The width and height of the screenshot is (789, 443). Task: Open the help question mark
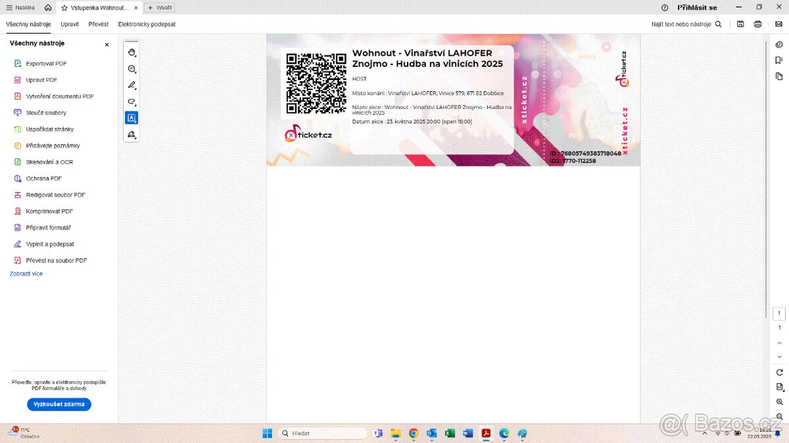(665, 8)
